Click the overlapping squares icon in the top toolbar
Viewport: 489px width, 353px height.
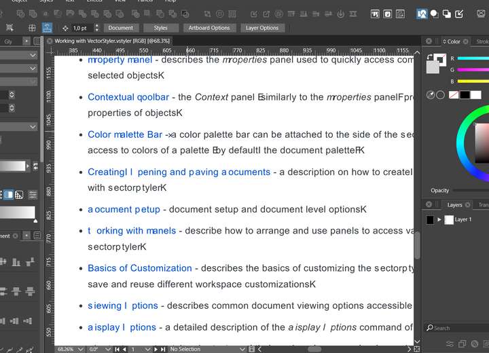(447, 14)
